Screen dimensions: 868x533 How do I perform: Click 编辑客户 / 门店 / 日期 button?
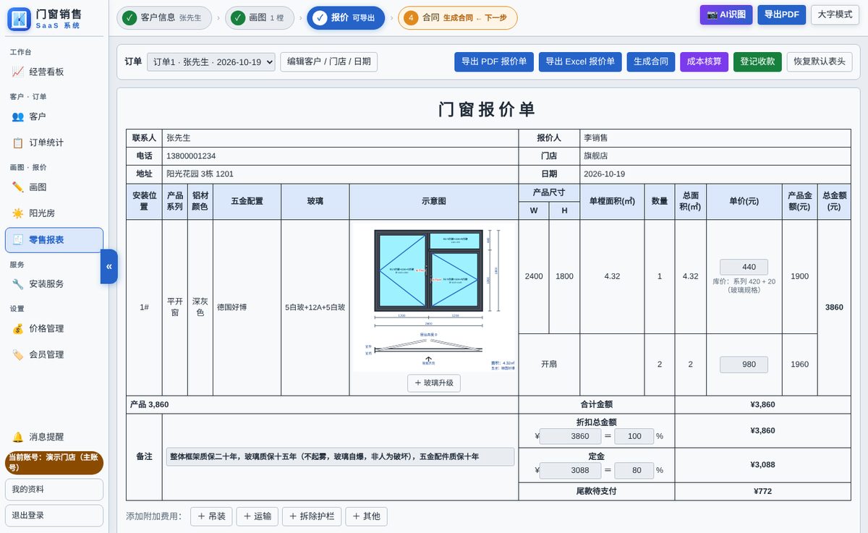[329, 62]
